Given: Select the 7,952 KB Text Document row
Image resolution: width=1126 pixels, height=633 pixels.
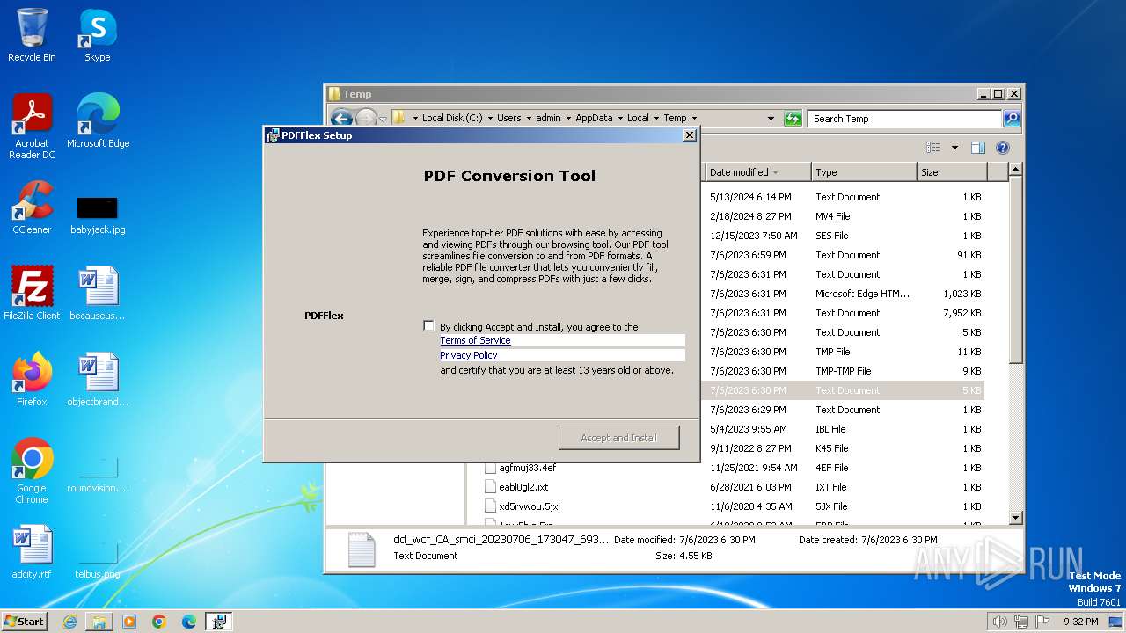Looking at the screenshot, I should tap(844, 313).
